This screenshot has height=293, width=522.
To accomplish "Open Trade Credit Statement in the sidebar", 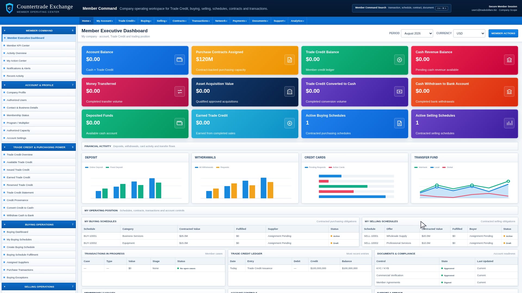I will (x=20, y=193).
